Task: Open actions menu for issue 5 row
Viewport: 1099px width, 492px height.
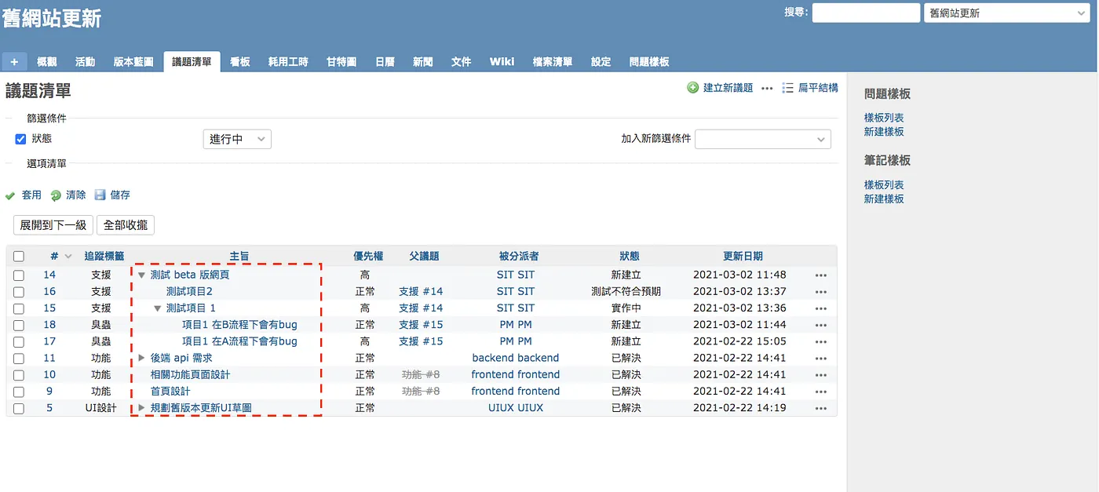Action: click(x=821, y=408)
